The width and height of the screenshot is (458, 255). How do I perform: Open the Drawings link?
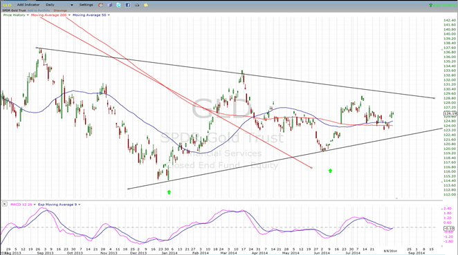coord(60,10)
